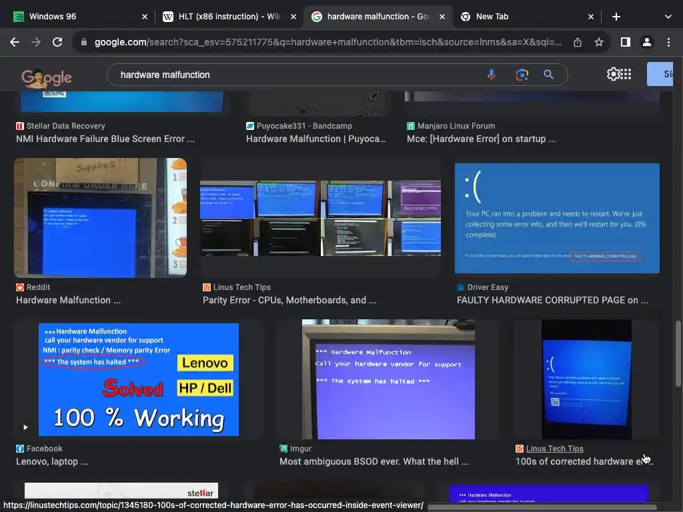Open Parity Error - CPUs, Motherboards link

pyautogui.click(x=289, y=300)
